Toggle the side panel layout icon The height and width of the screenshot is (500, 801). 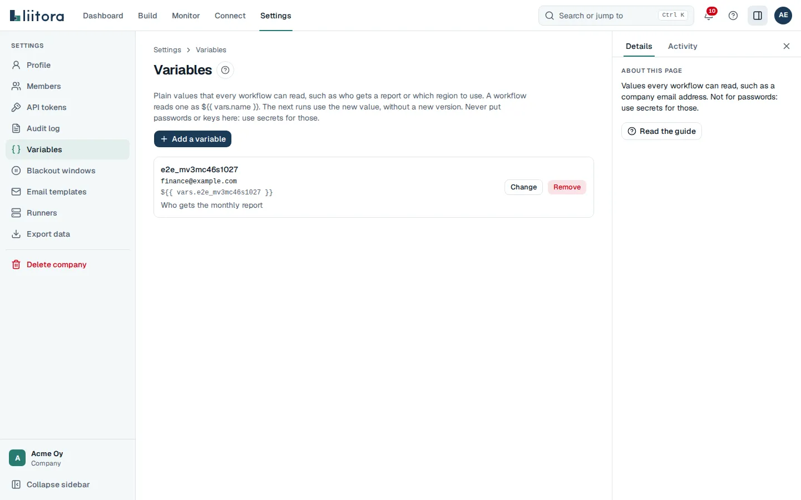(x=758, y=16)
